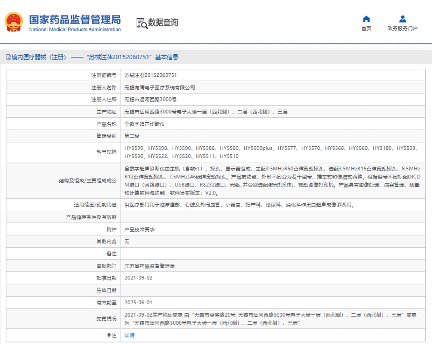Viewport: 432px width, 344px height.
Task: Click the 产品技术要求 attachment text
Action: pyautogui.click(x=139, y=230)
